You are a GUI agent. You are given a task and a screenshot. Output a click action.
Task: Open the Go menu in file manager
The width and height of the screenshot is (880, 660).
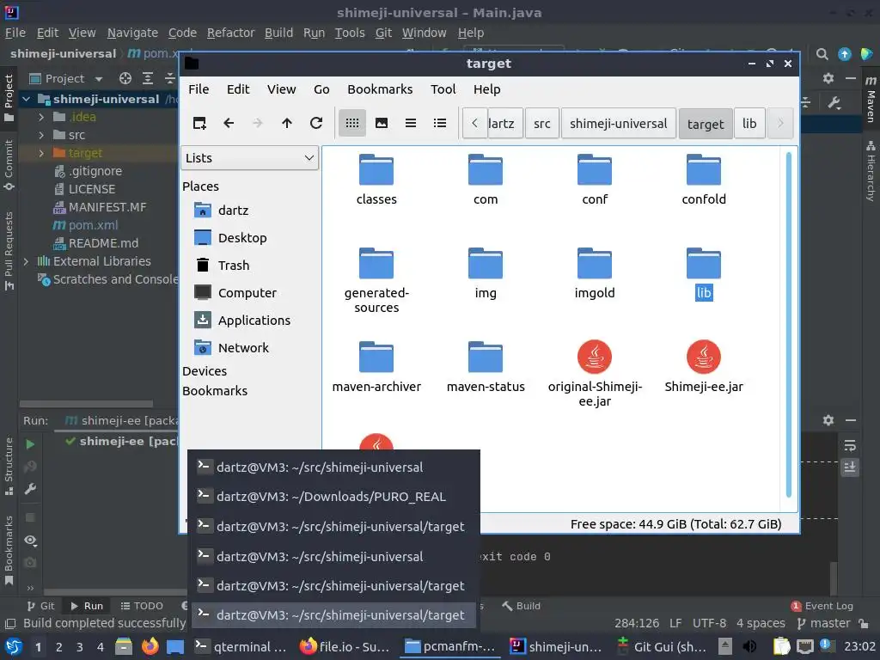pos(321,89)
